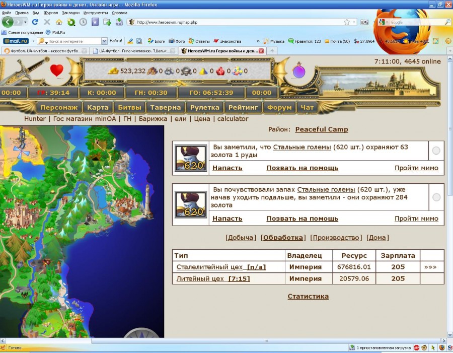453x353 pixels.
Task: Expand the toolbar overflow chevron »
Action: tap(258, 41)
